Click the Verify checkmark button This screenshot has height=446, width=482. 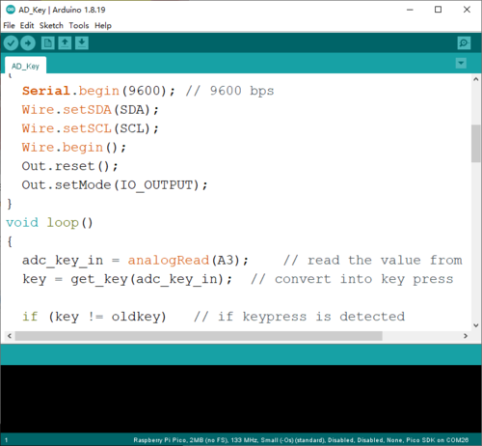click(x=11, y=42)
